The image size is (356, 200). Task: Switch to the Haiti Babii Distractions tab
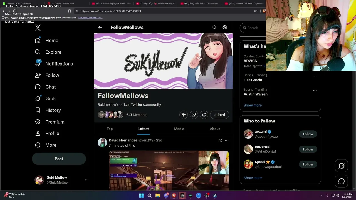[199, 4]
